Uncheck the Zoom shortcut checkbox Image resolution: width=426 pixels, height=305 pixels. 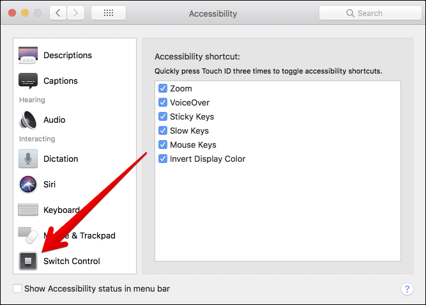163,89
